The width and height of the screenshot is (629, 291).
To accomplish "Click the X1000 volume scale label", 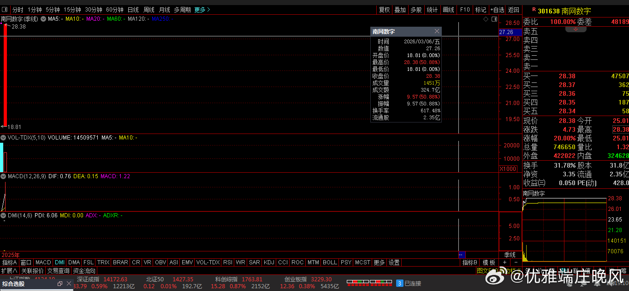I will [508, 169].
